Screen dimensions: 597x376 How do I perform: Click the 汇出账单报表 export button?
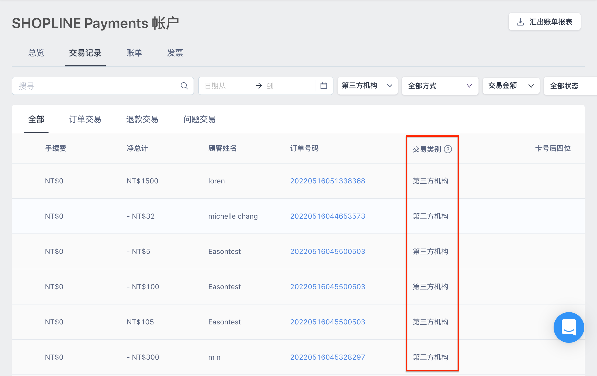544,22
